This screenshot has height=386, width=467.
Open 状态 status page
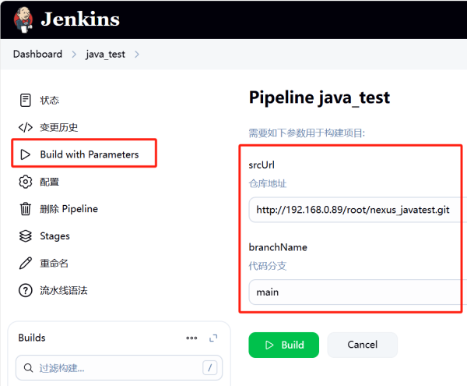(50, 101)
